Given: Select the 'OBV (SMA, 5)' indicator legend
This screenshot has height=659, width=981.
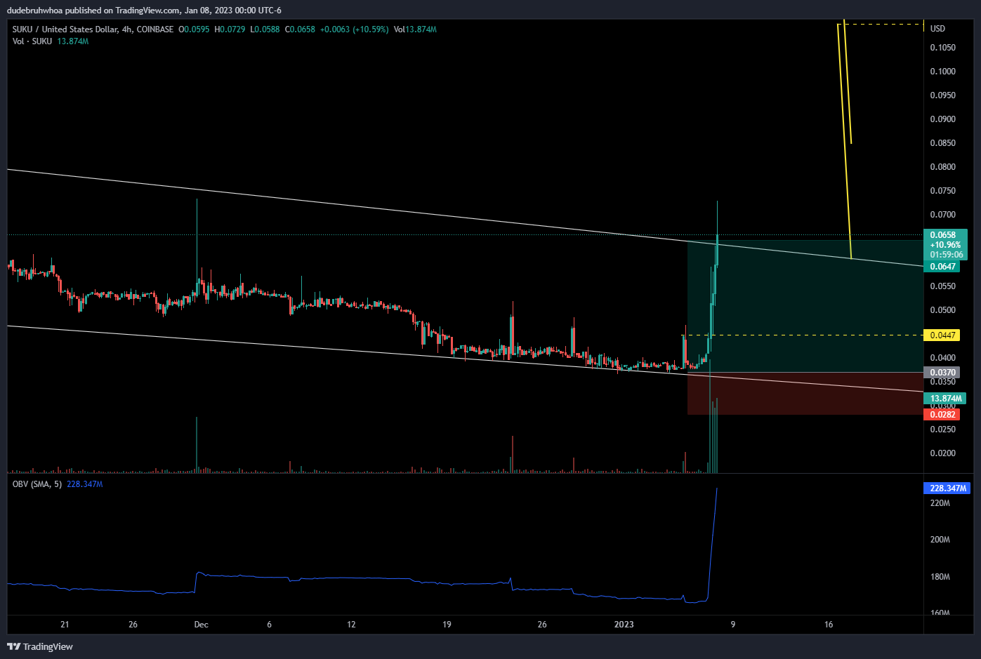Looking at the screenshot, I should [37, 484].
